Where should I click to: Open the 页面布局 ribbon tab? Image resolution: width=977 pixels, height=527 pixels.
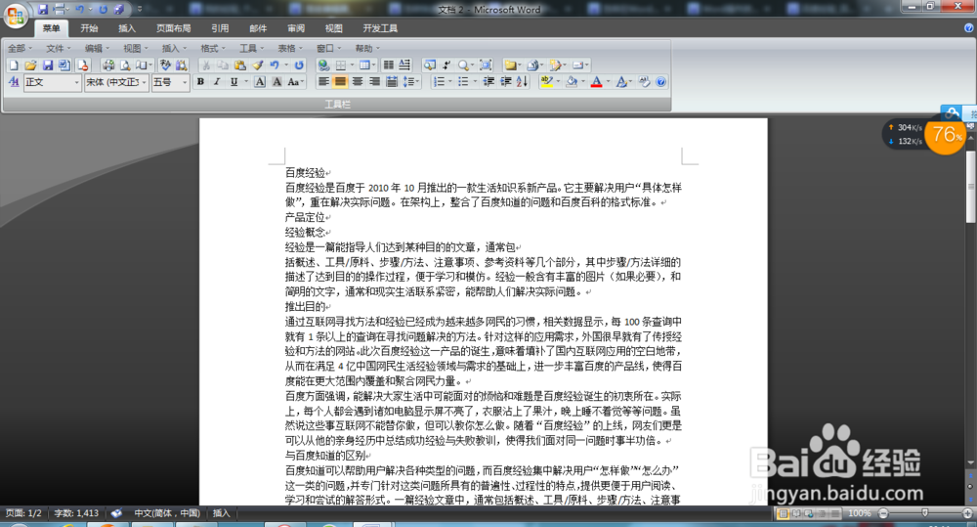(173, 28)
